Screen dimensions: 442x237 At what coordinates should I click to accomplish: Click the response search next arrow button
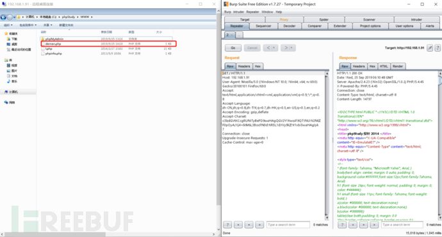pos(374,225)
